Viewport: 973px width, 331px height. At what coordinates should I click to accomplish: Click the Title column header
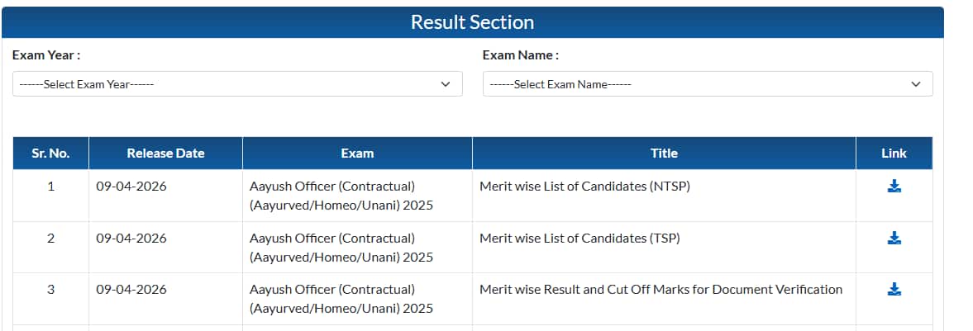(x=664, y=154)
